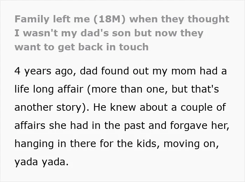This screenshot has height=182, width=245.
Task: Click the phrase 'life long affair'
Action: [x=49, y=89]
